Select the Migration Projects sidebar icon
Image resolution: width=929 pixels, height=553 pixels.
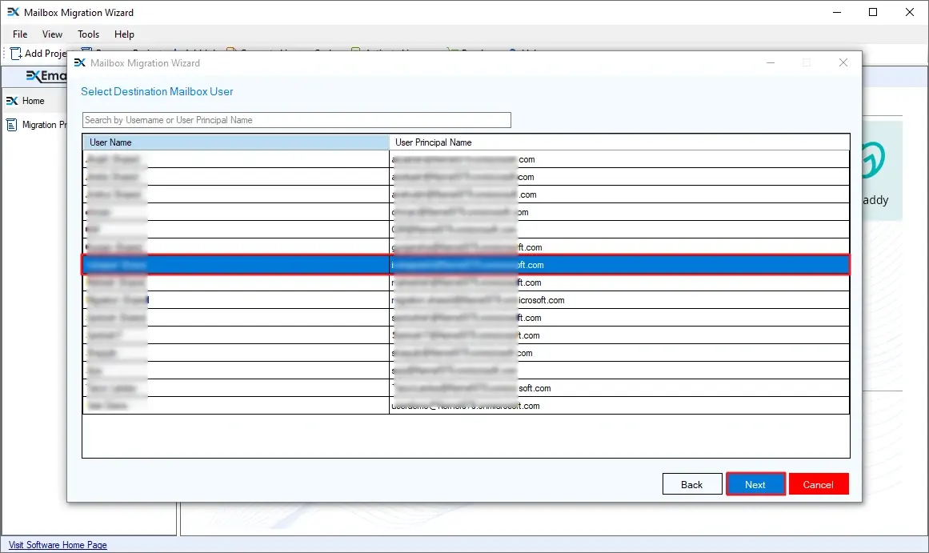[12, 125]
